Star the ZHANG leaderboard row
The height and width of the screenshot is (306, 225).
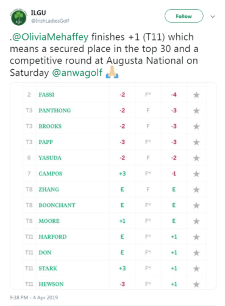pos(196,190)
